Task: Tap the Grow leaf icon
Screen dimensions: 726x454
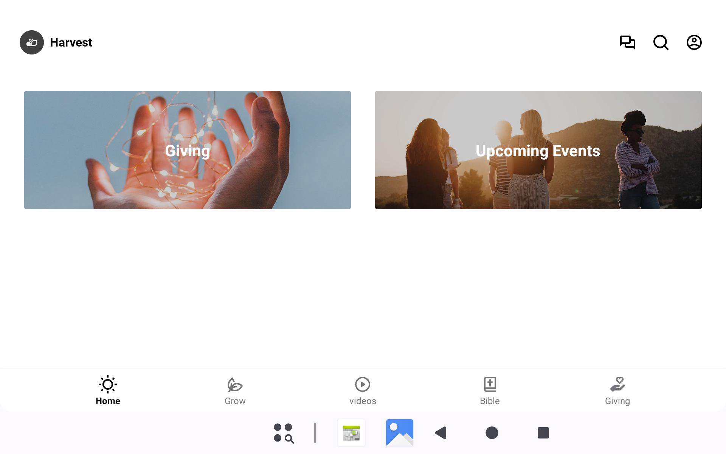Action: click(x=235, y=384)
